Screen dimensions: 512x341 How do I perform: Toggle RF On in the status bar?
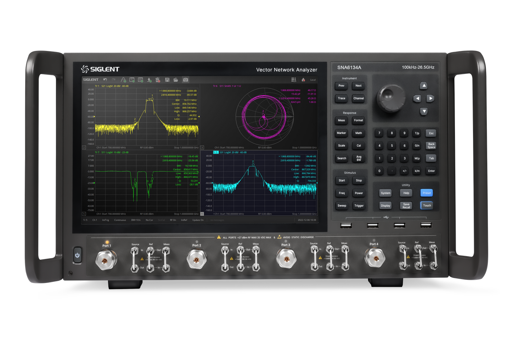(173, 220)
